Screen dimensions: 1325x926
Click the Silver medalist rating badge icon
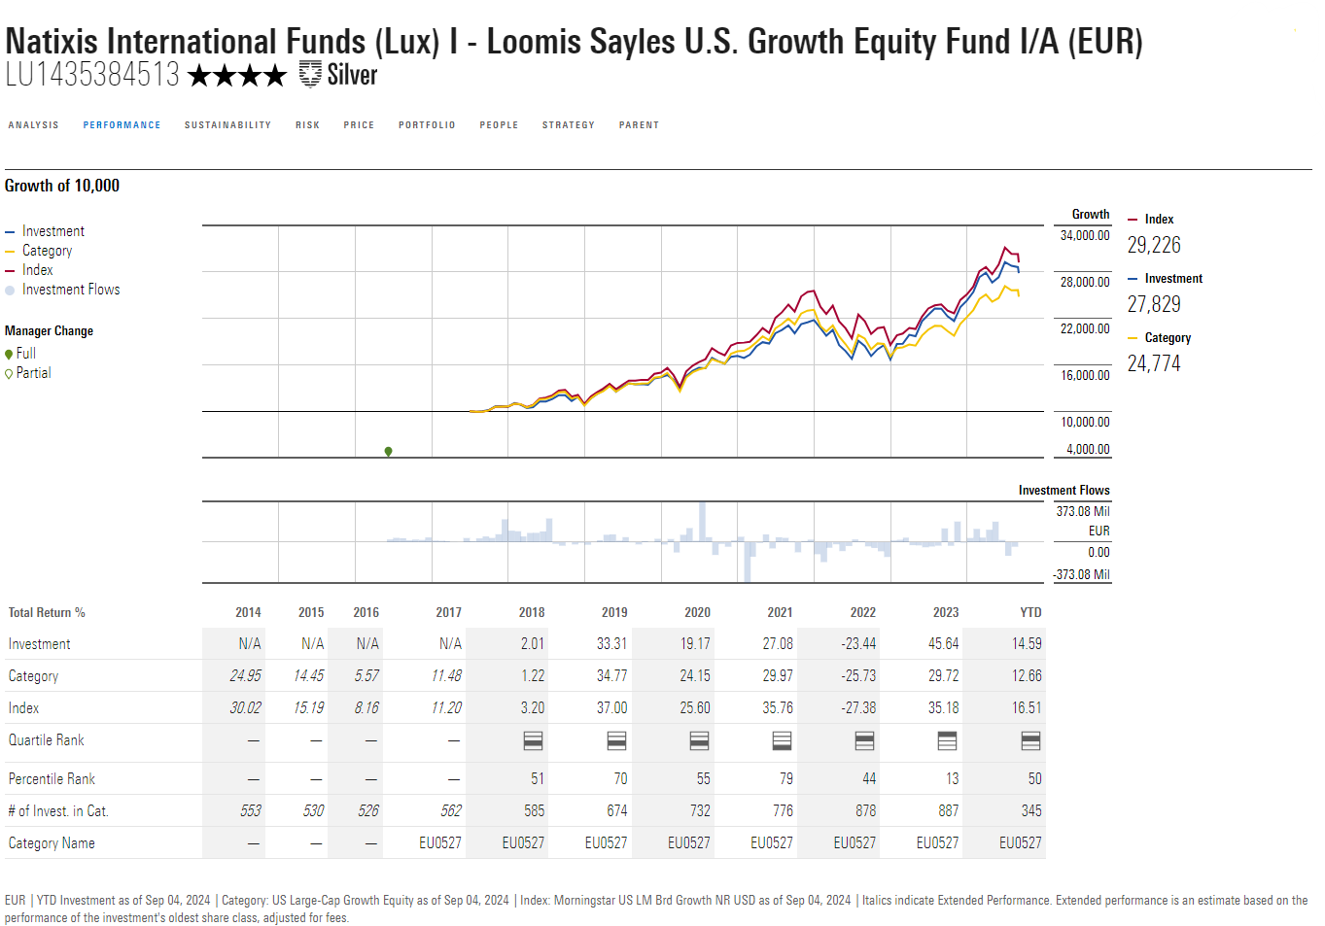point(310,74)
